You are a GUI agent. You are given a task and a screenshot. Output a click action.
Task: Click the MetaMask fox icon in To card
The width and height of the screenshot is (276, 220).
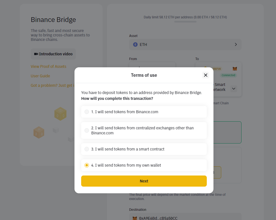tap(235, 69)
